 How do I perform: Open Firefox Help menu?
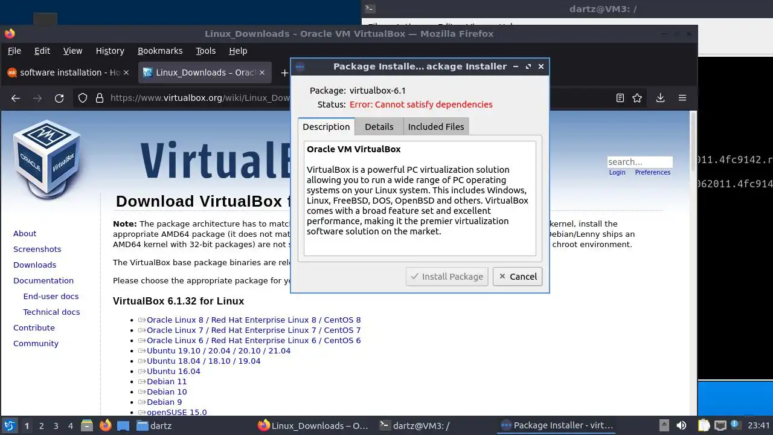[x=238, y=51]
